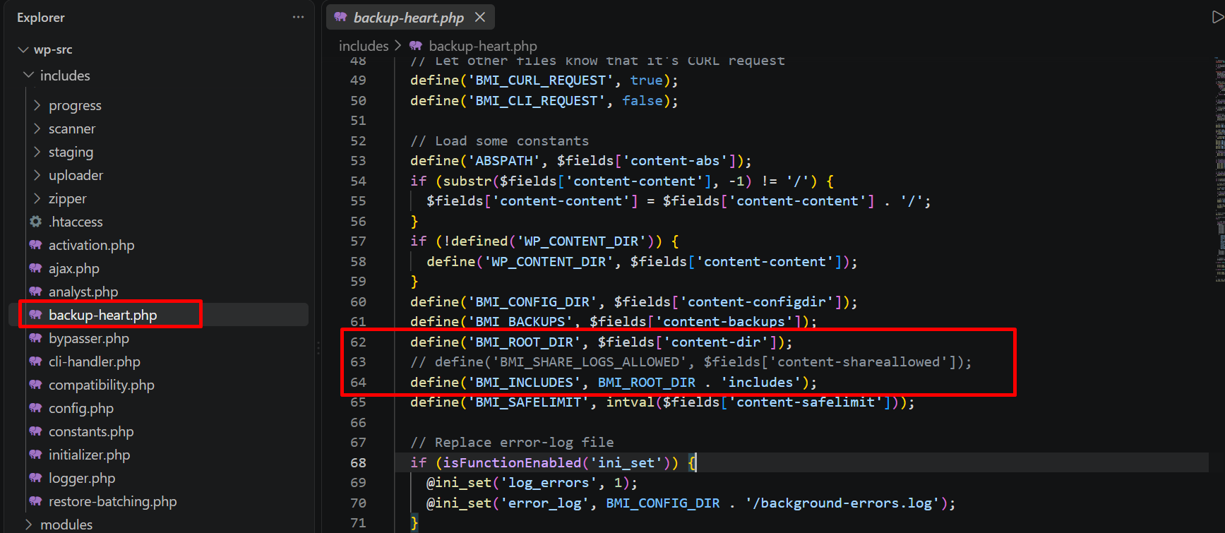Click commented BMI_SHARE_LOGS_ALLOWED line 63
Viewport: 1225px width, 533px height.
coord(691,361)
